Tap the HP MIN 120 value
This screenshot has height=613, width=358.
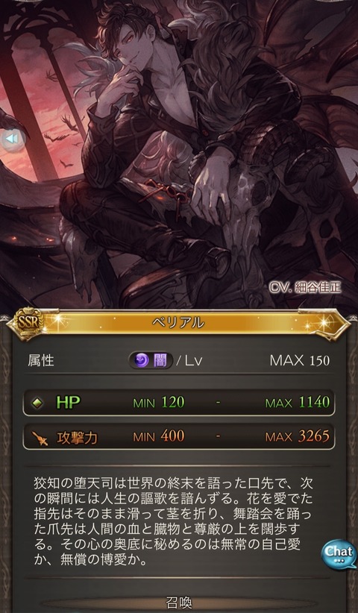pos(159,403)
